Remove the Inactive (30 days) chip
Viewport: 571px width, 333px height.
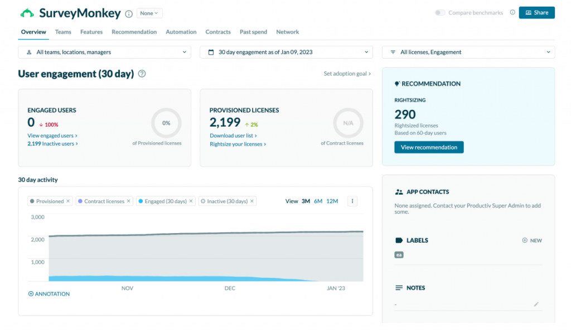click(x=251, y=201)
